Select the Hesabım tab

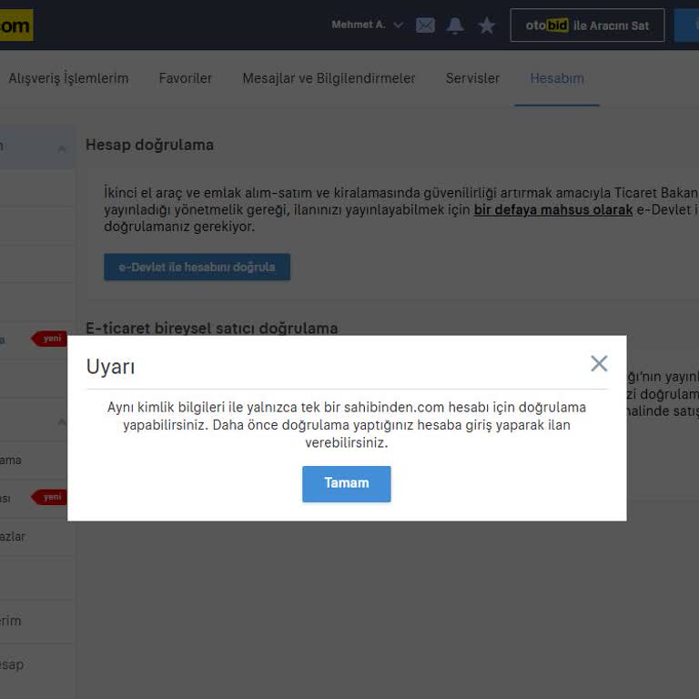click(x=557, y=78)
